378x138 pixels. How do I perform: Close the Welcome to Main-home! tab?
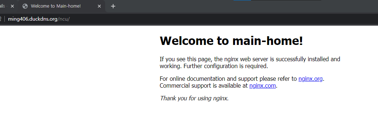point(99,6)
